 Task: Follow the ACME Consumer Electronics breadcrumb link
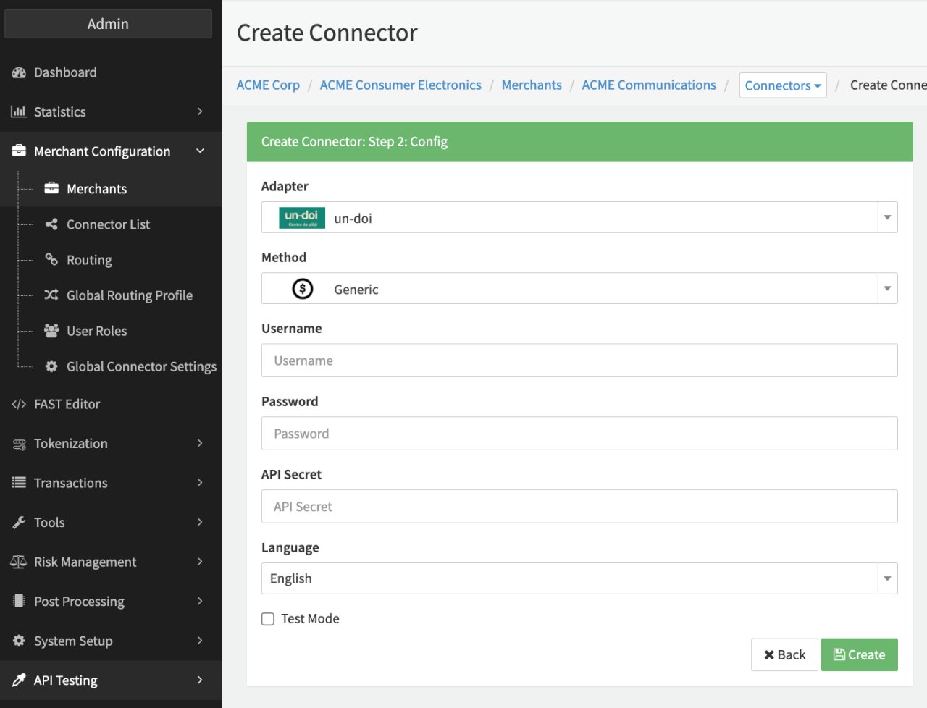pyautogui.click(x=400, y=85)
